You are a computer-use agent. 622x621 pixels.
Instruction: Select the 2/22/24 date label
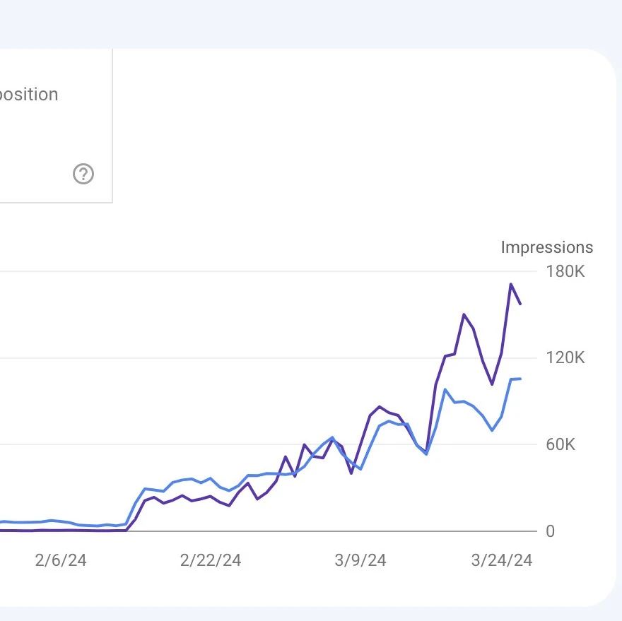click(210, 560)
